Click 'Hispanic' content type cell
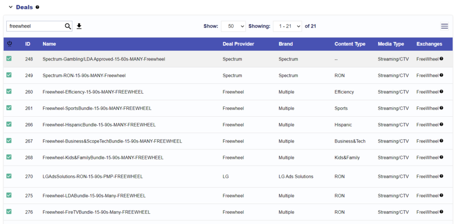The image size is (456, 224). tap(343, 125)
